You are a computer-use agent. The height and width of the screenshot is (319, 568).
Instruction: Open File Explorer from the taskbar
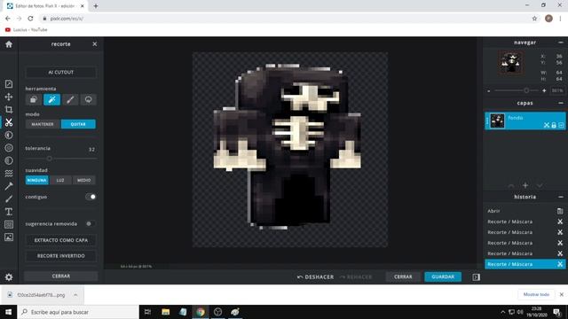tap(166, 312)
